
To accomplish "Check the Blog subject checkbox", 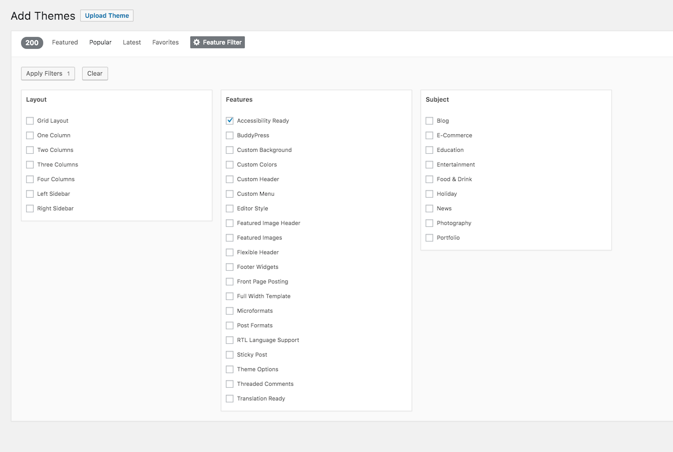I will tap(429, 121).
